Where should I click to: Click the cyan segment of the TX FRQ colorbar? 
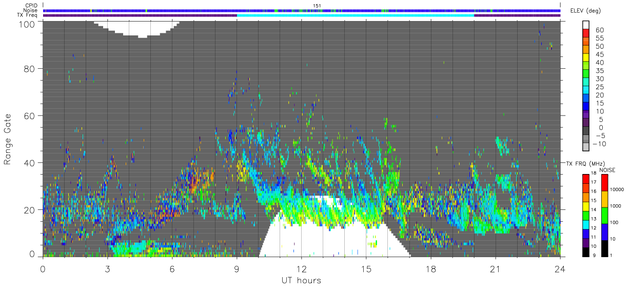[x=586, y=224]
